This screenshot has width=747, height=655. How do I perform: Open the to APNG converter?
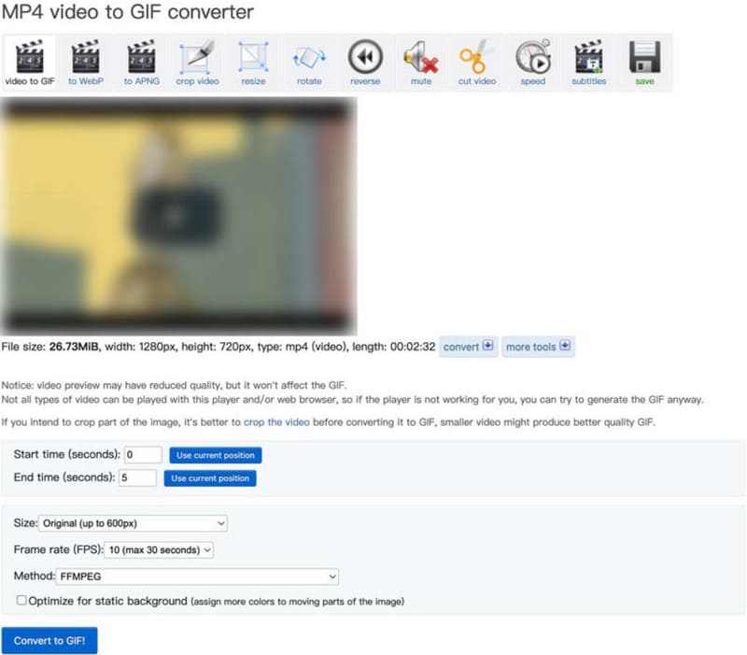(141, 62)
